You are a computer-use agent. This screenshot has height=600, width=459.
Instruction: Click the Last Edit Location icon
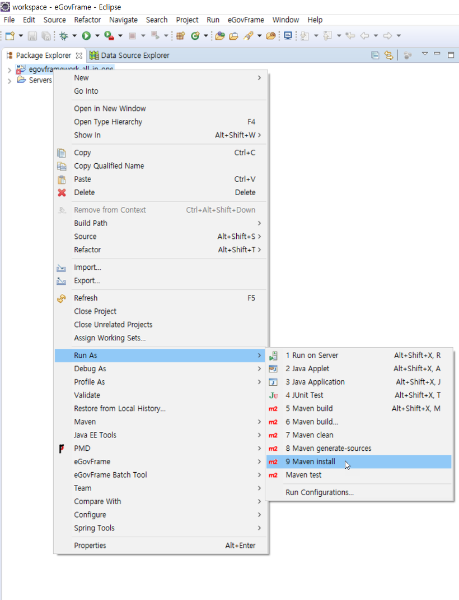[x=350, y=36]
